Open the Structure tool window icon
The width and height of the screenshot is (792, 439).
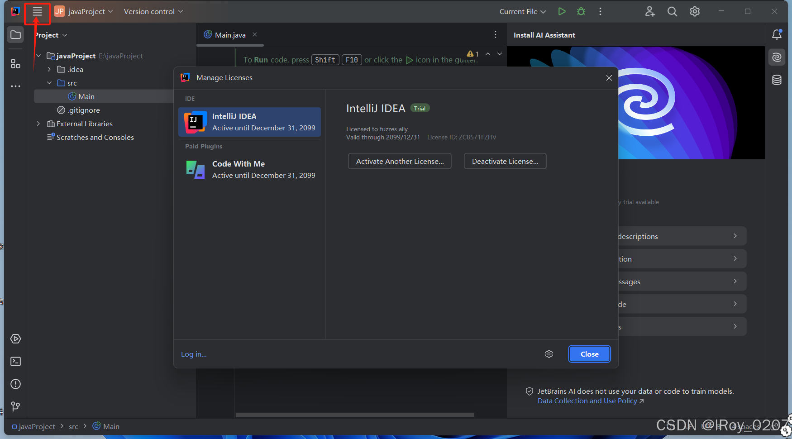click(x=15, y=64)
